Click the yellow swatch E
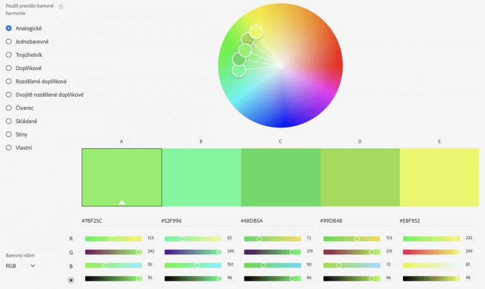This screenshot has height=289, width=485. tap(440, 177)
